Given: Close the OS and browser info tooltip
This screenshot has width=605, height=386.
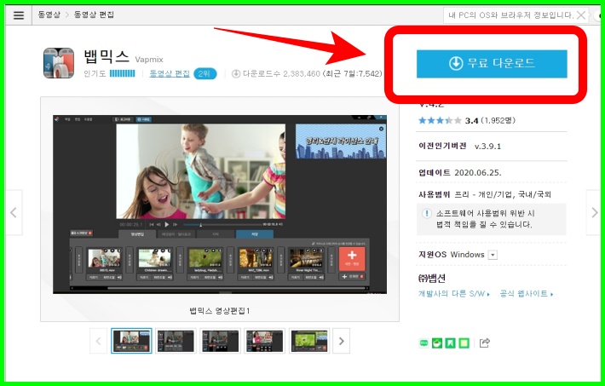Looking at the screenshot, I should point(580,15).
